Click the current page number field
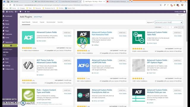Screen dimensions: 190x107 (171, 27)
